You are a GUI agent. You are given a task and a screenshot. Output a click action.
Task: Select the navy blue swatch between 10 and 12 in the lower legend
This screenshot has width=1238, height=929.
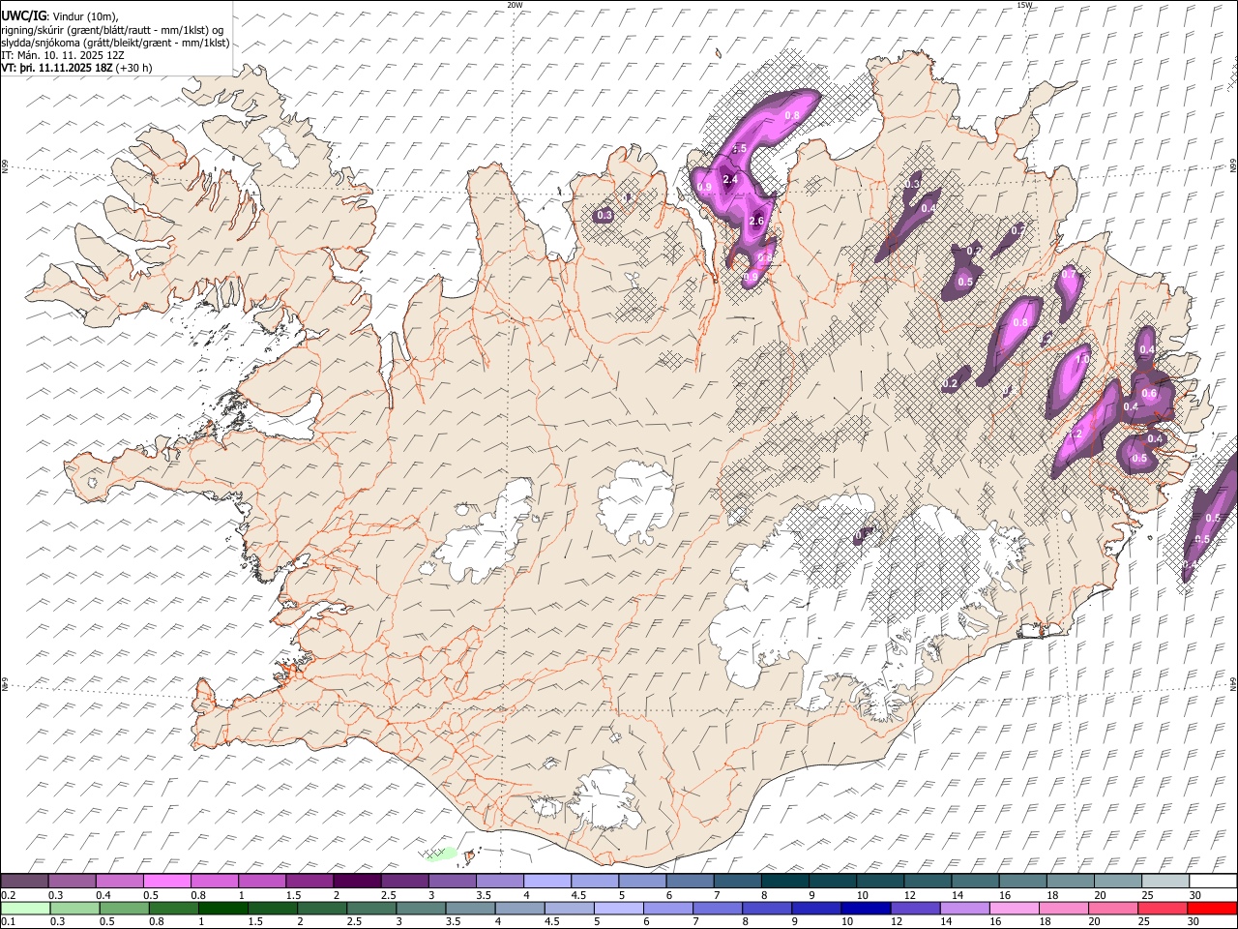(866, 908)
